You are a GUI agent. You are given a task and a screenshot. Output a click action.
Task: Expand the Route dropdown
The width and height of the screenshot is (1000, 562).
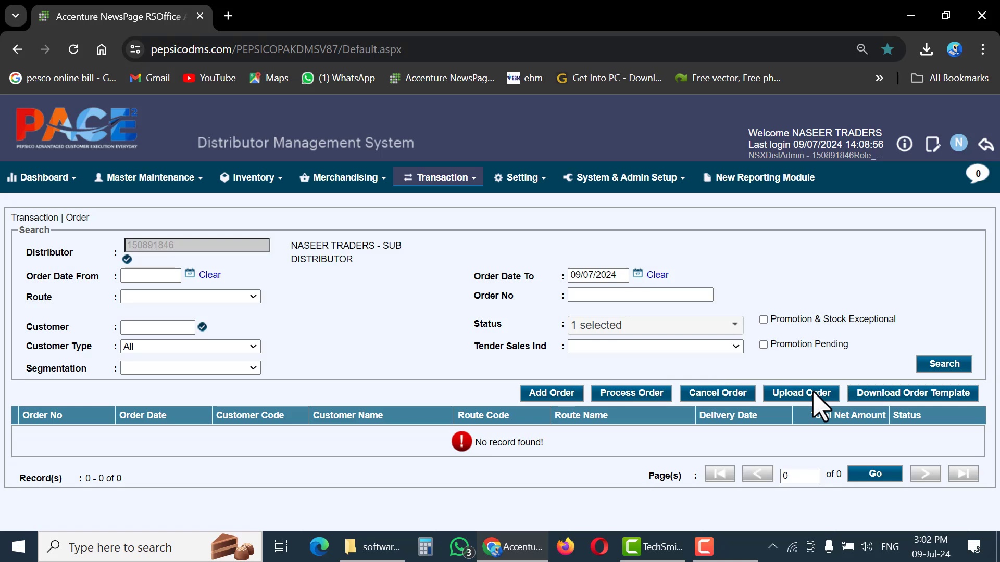point(190,297)
